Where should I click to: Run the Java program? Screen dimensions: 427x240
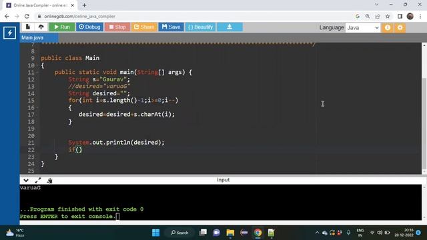pos(62,27)
